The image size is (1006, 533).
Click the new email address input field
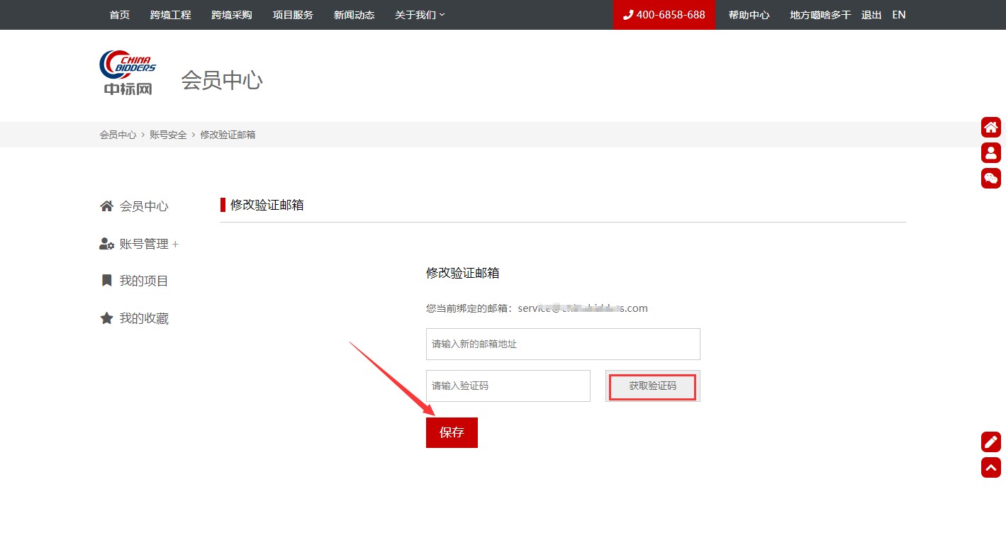click(563, 344)
